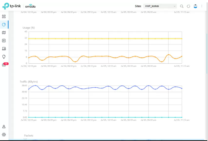Open the Dashboard icon in sidebar
Viewport: 208px width, 141px height.
coord(4,16)
